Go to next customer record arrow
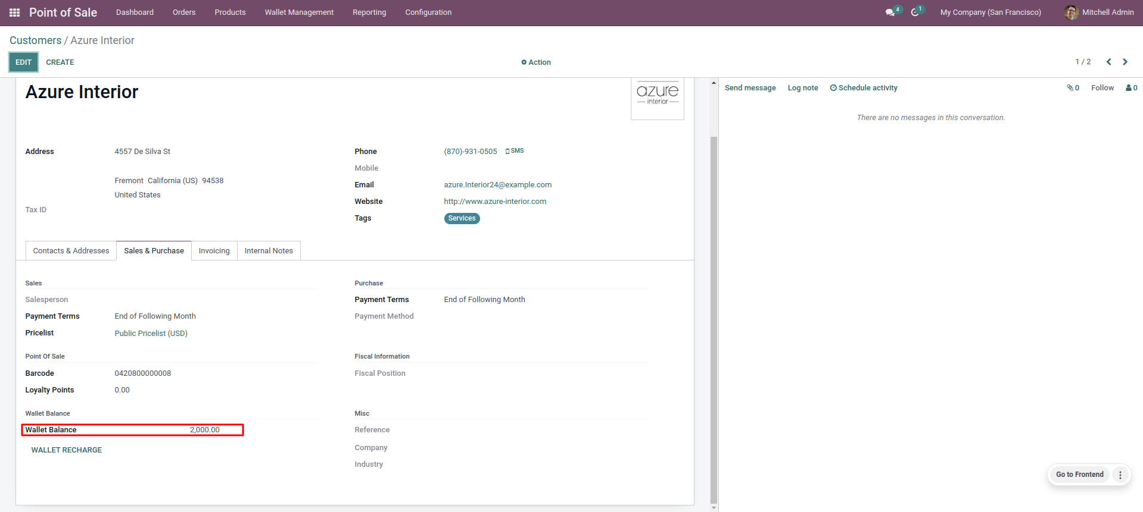This screenshot has width=1143, height=512. pos(1125,62)
